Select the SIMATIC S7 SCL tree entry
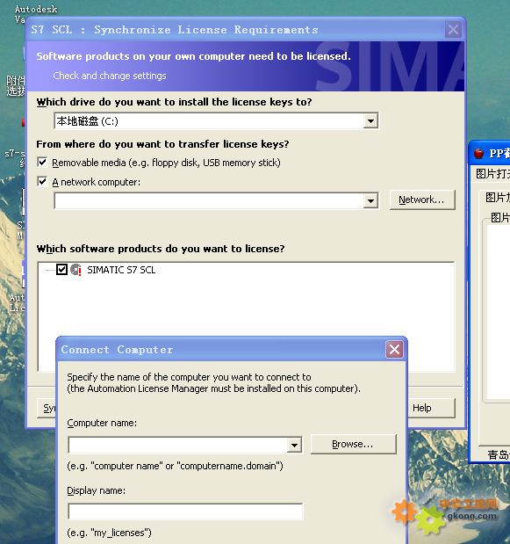 (121, 270)
